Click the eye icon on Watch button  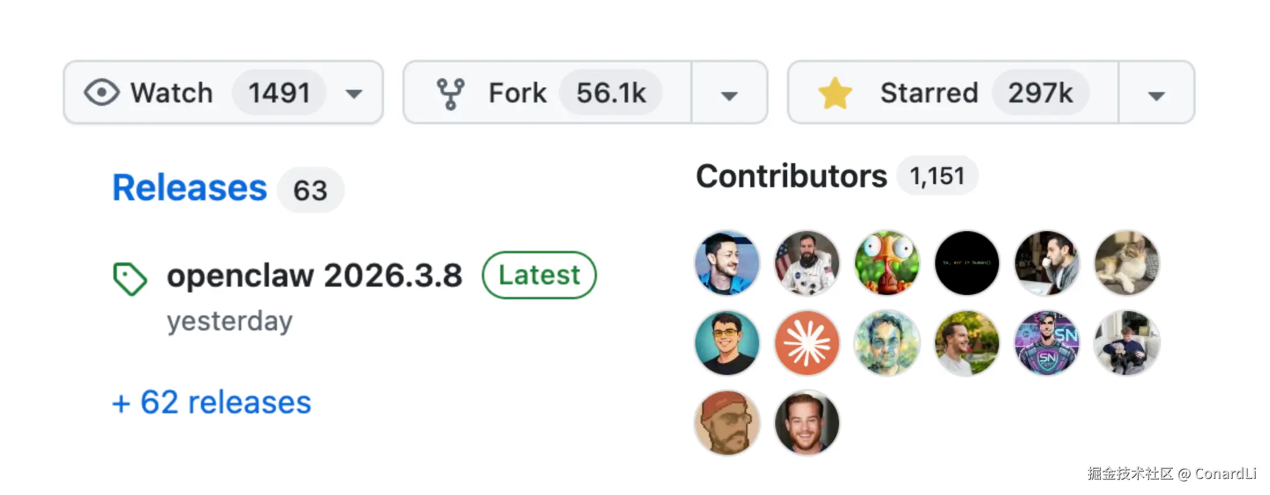click(102, 93)
